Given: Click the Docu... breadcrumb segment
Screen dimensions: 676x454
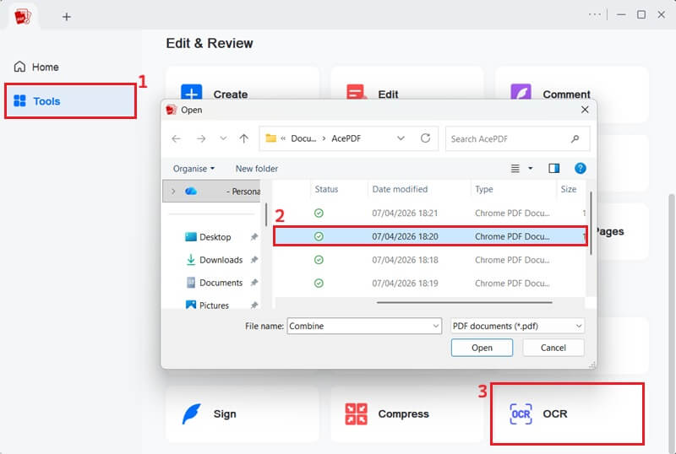Looking at the screenshot, I should pos(303,138).
